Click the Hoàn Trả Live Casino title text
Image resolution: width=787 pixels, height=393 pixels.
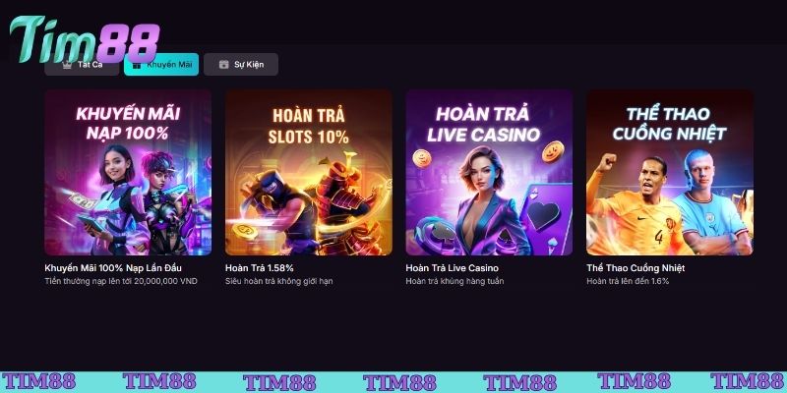tap(453, 268)
